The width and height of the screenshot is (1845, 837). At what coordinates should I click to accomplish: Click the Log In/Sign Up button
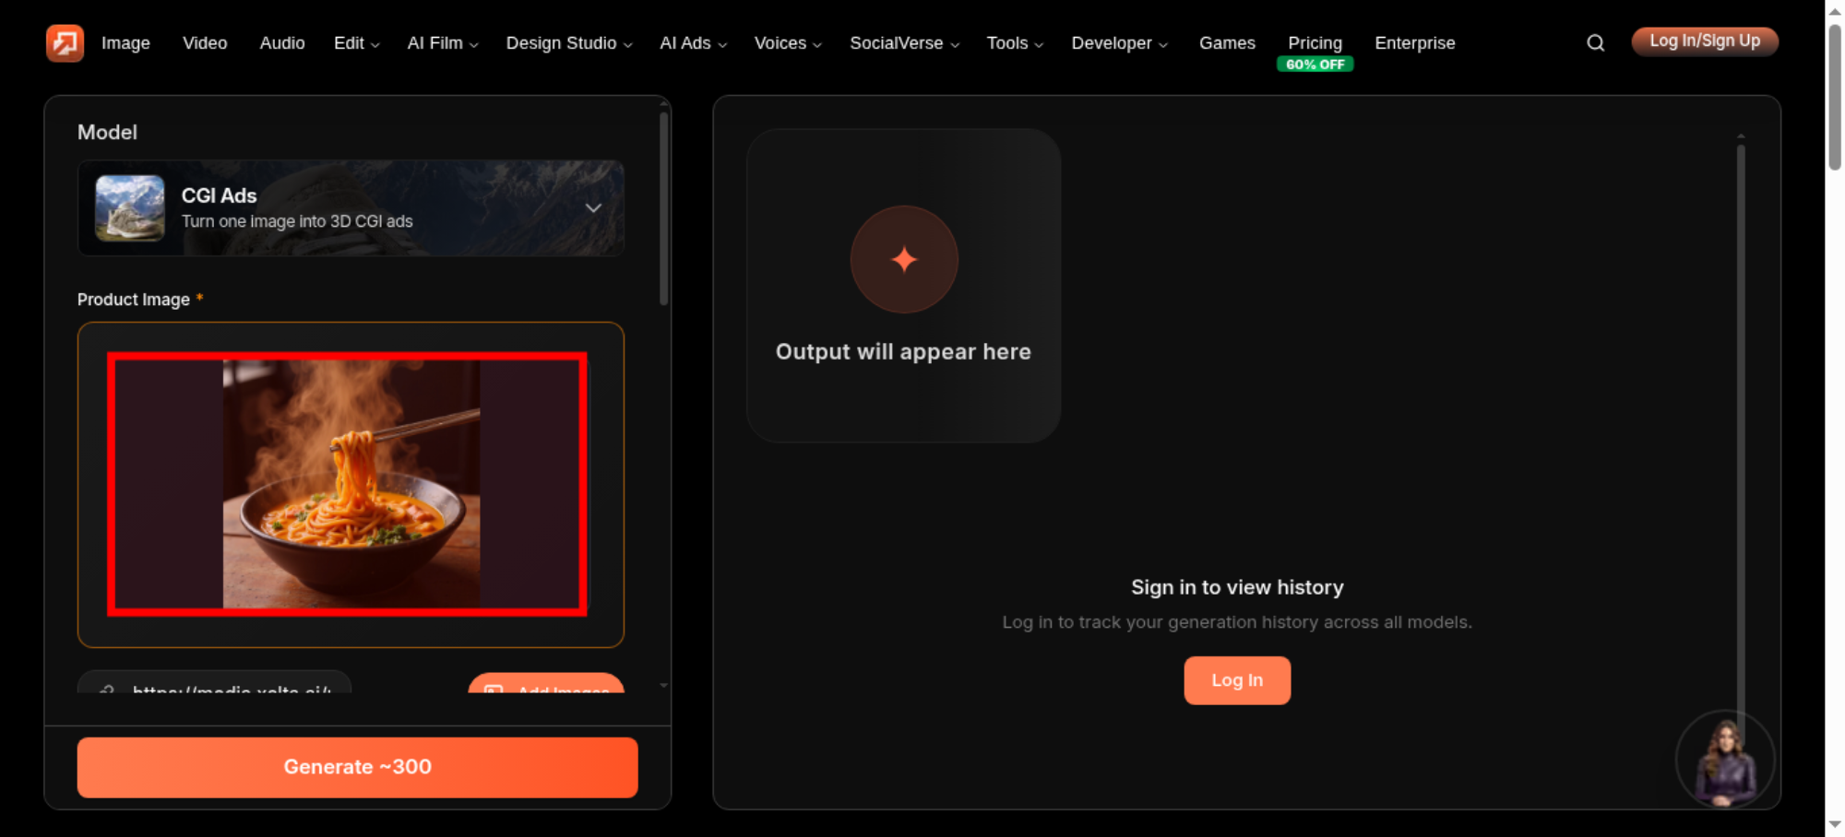[x=1705, y=41]
